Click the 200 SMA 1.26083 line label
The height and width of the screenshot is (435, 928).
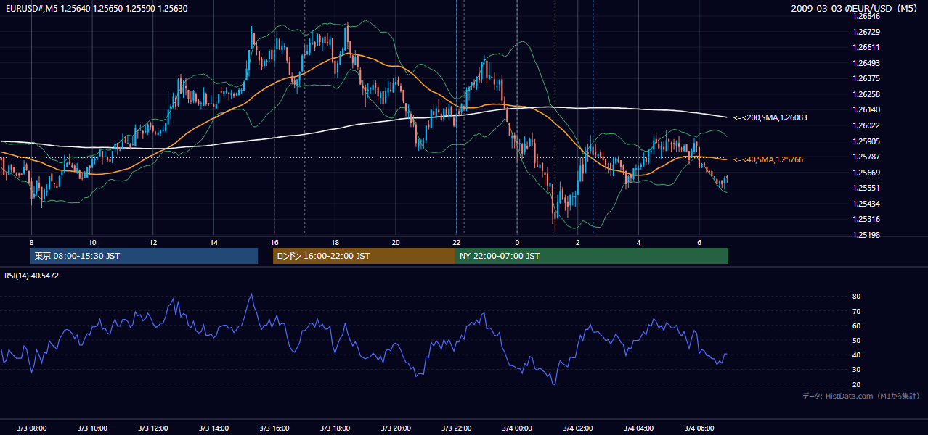pyautogui.click(x=770, y=117)
